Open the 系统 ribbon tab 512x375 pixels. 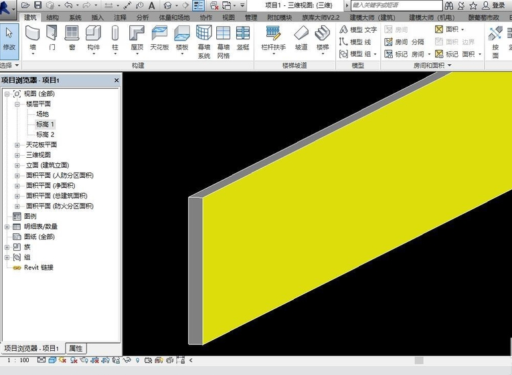coord(75,17)
